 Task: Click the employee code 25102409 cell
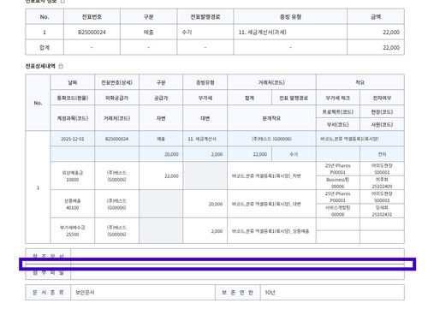(x=382, y=183)
